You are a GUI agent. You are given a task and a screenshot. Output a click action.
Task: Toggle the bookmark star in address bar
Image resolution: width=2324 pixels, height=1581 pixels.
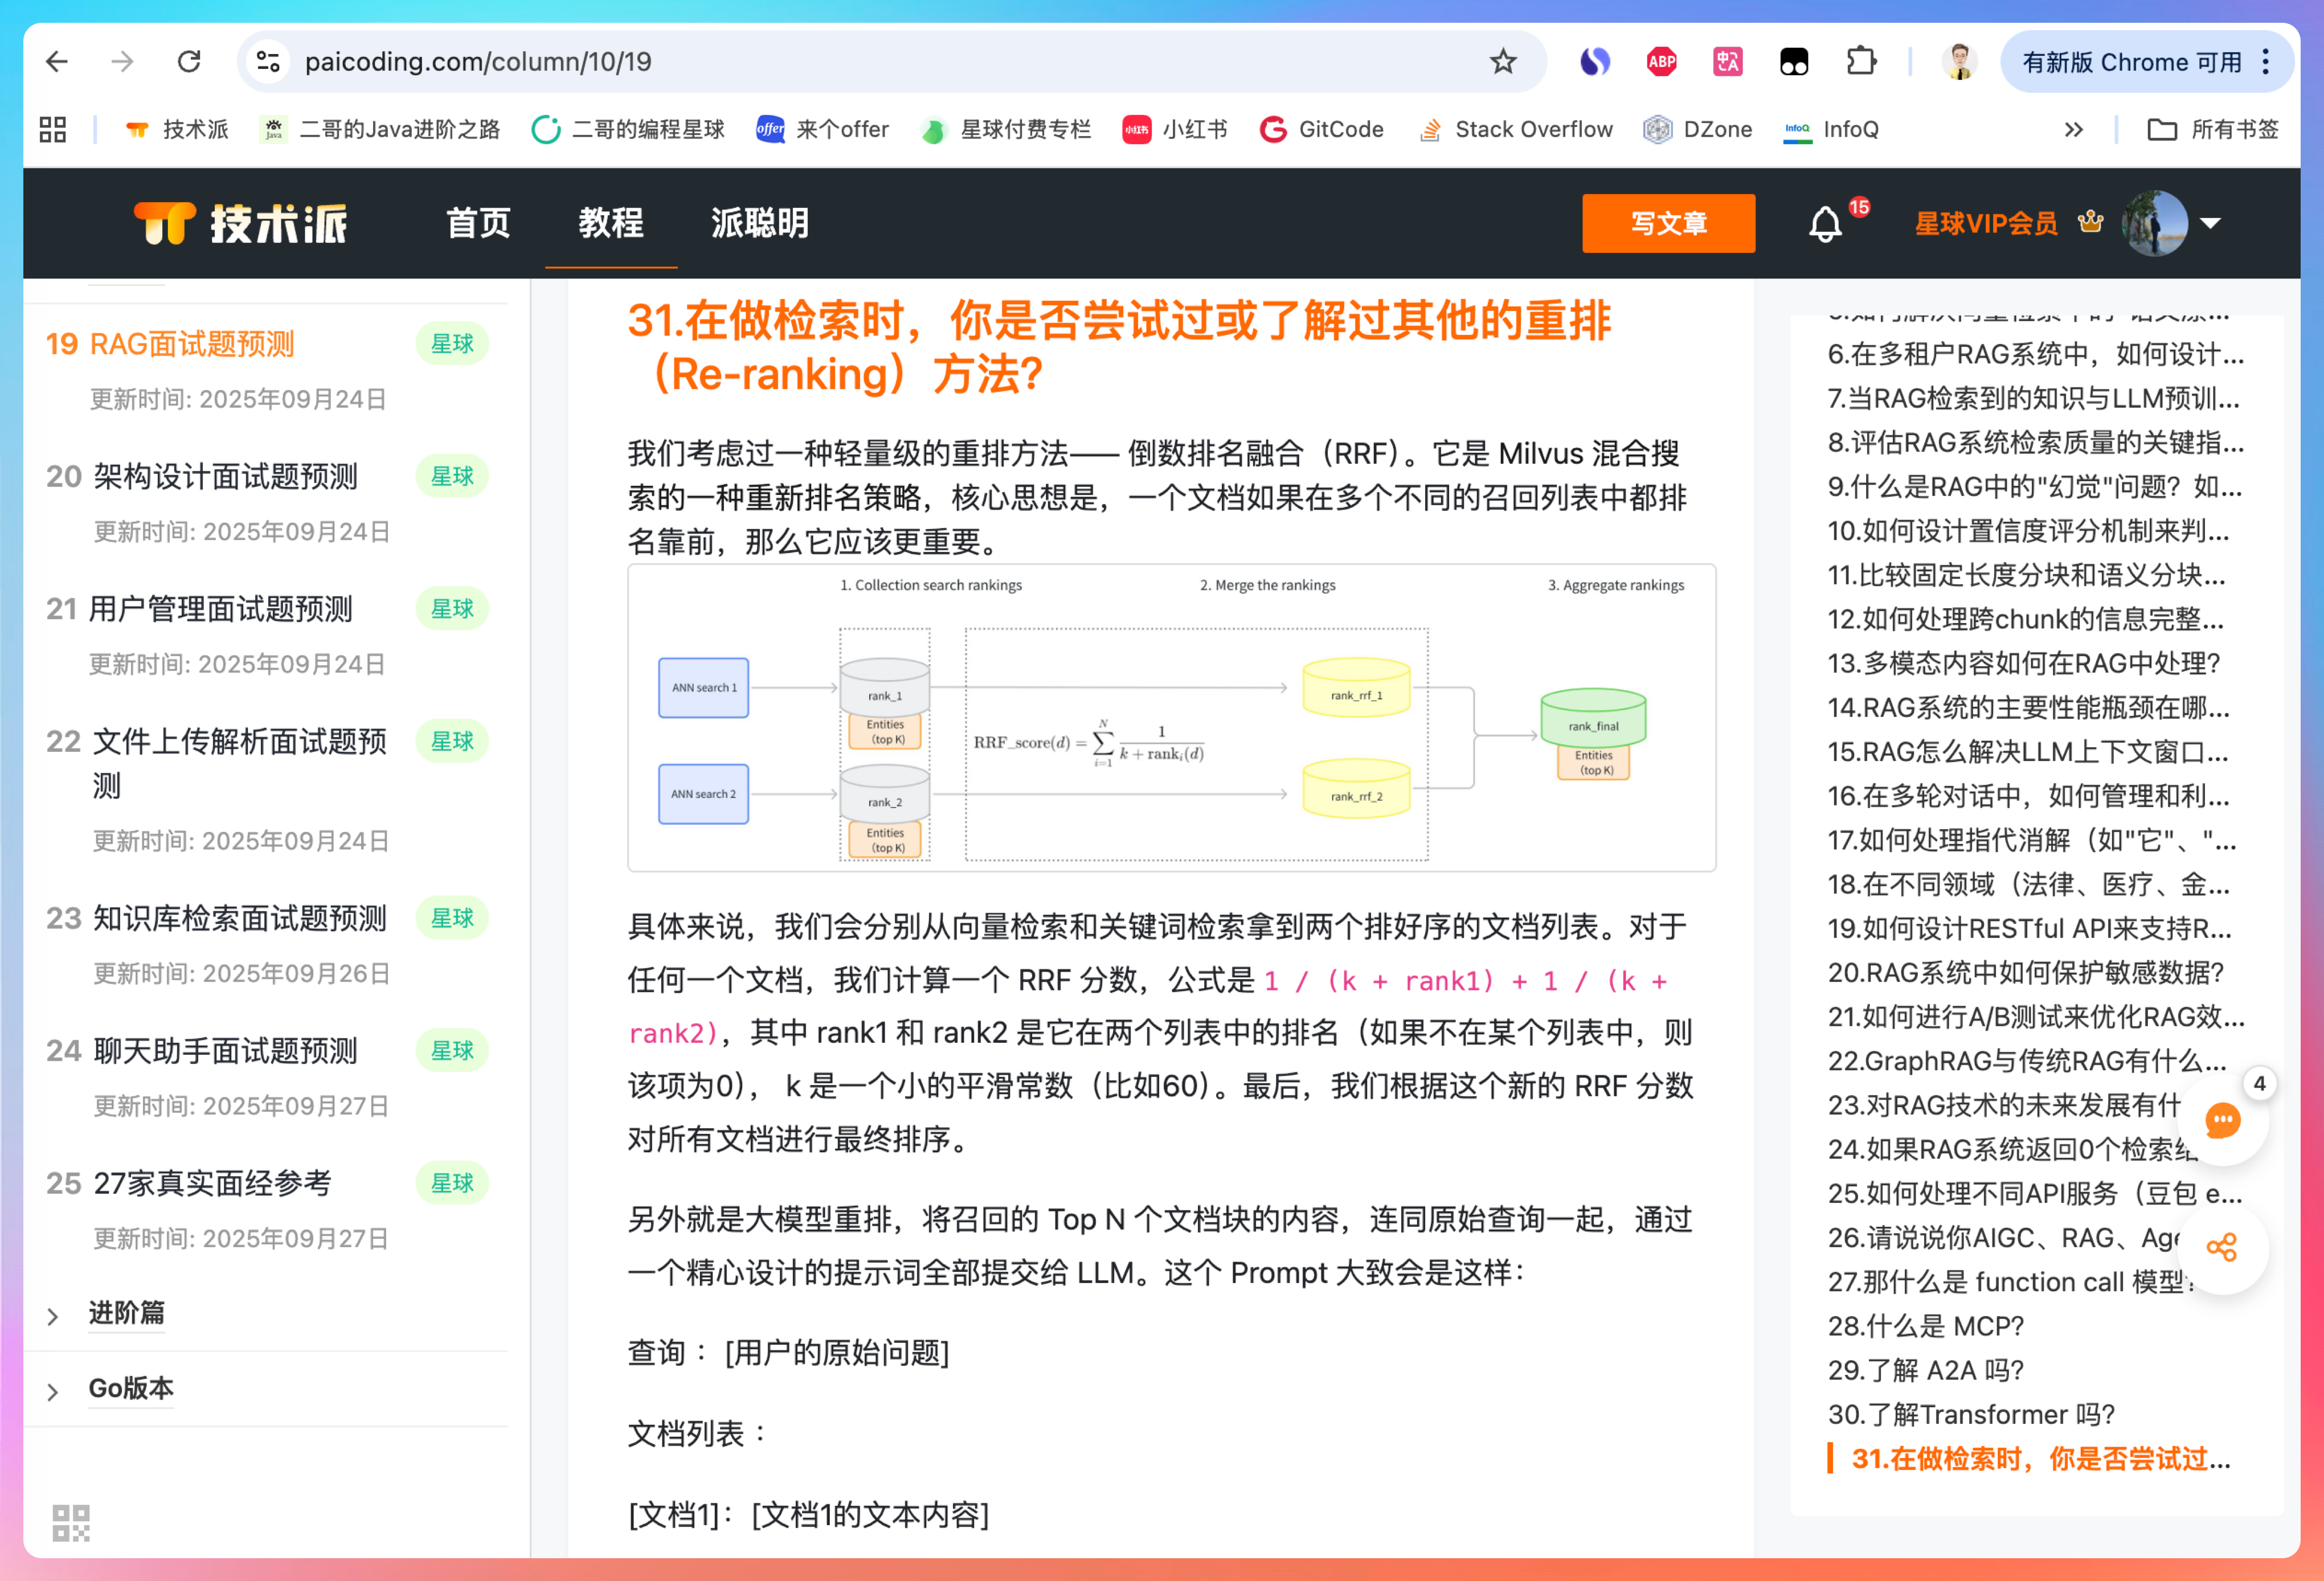click(x=1503, y=61)
